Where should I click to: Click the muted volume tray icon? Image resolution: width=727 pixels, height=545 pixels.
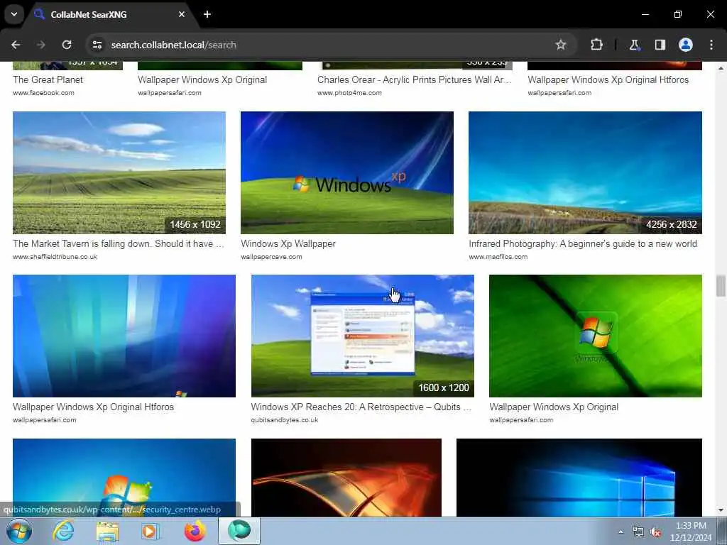[x=655, y=532]
